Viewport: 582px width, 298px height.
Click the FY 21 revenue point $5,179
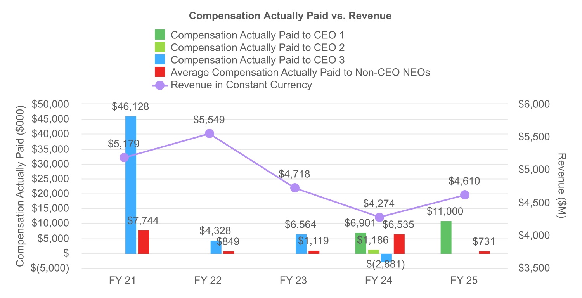[x=124, y=158]
